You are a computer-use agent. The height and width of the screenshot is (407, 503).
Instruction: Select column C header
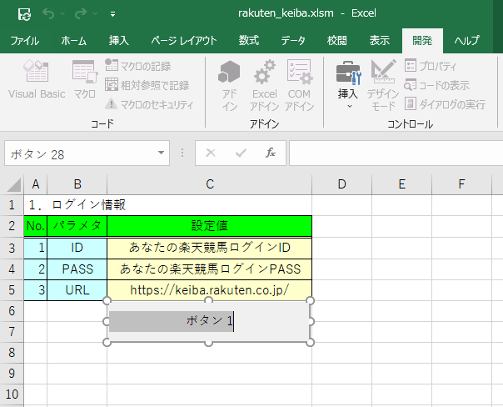coord(210,184)
